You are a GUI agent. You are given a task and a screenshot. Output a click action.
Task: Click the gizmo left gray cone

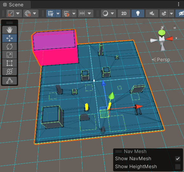[x=154, y=40]
